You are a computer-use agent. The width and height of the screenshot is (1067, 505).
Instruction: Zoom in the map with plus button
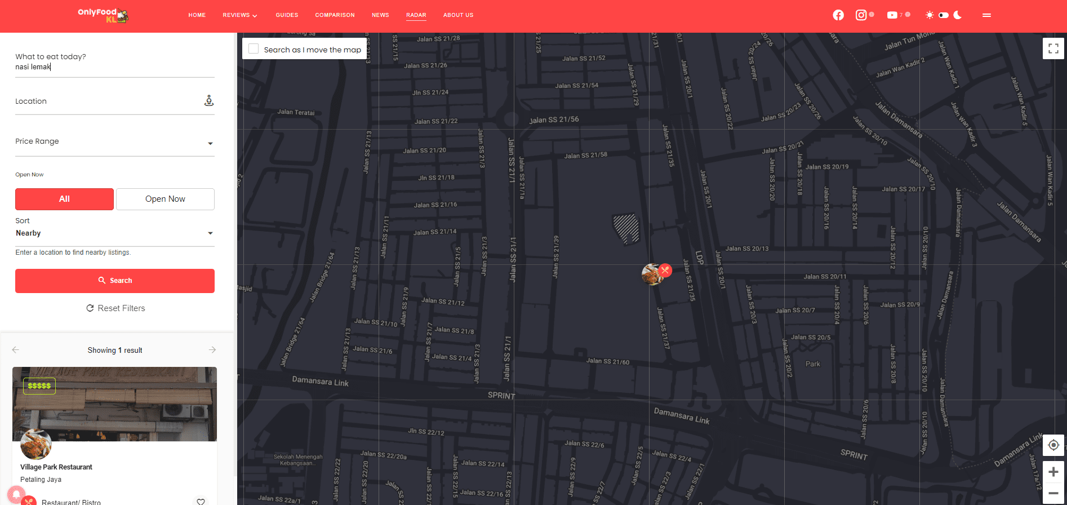click(x=1053, y=472)
